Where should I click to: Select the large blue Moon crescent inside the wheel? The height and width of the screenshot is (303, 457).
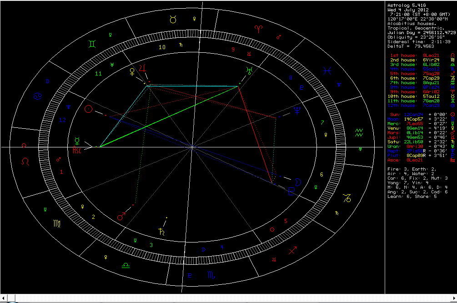[296, 182]
